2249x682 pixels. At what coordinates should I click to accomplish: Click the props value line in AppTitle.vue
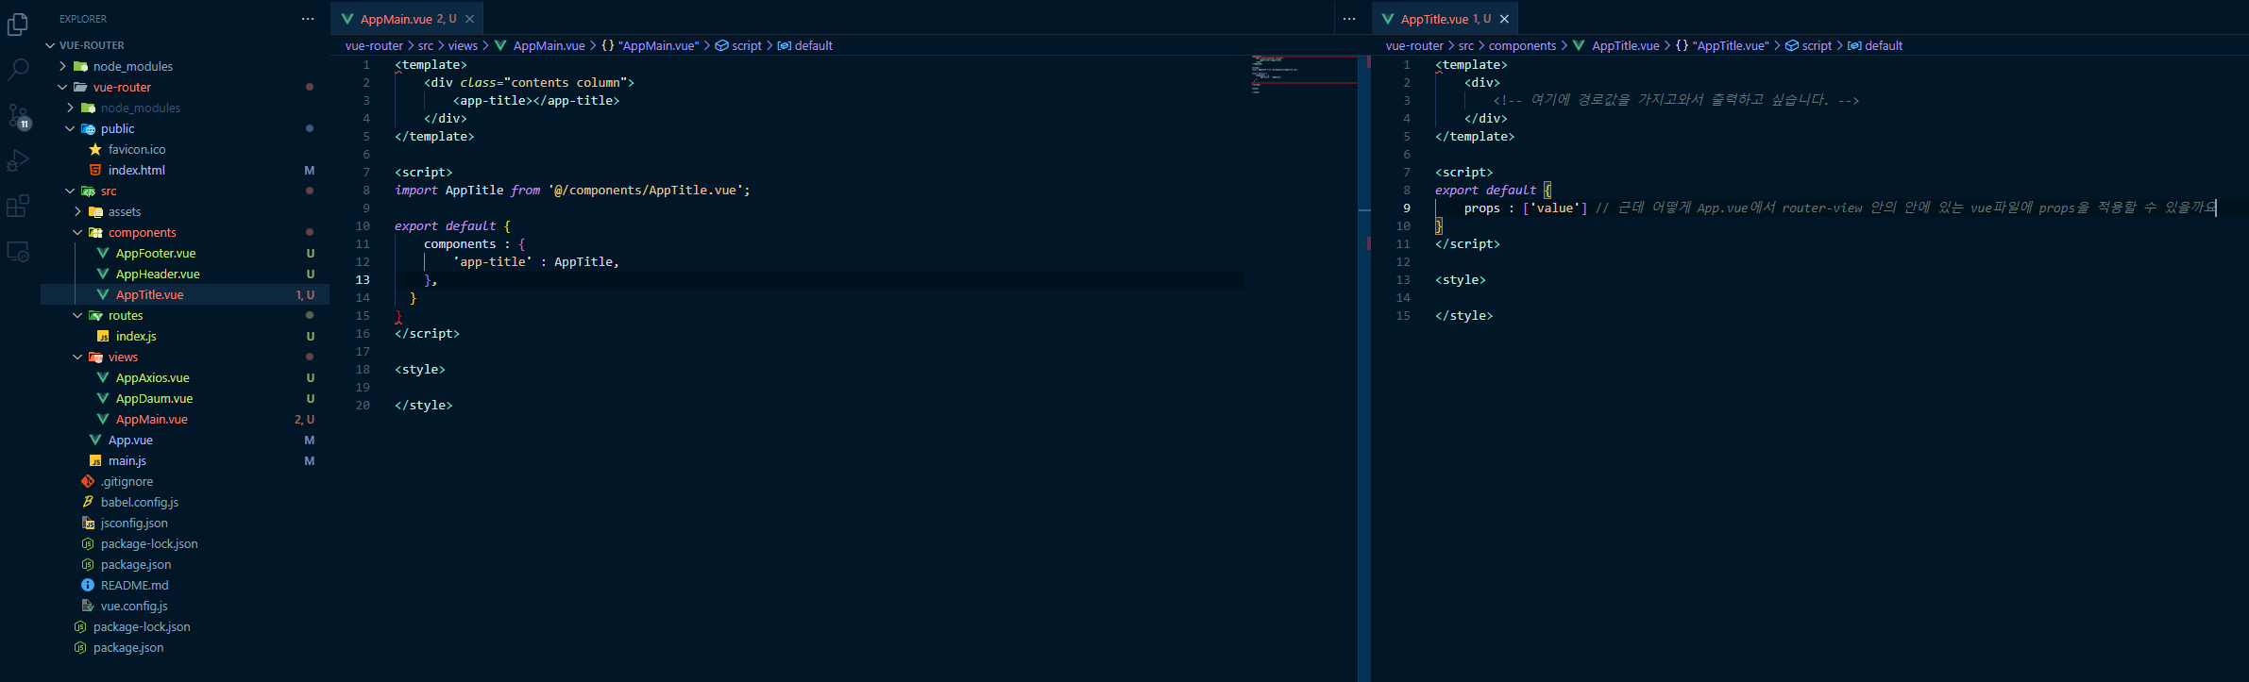coord(1840,208)
